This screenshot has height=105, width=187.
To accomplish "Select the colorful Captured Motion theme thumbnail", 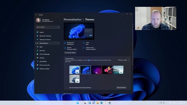I will click(107, 70).
